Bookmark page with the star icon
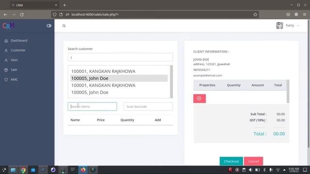Screen dimensions: 310x174 255,14
